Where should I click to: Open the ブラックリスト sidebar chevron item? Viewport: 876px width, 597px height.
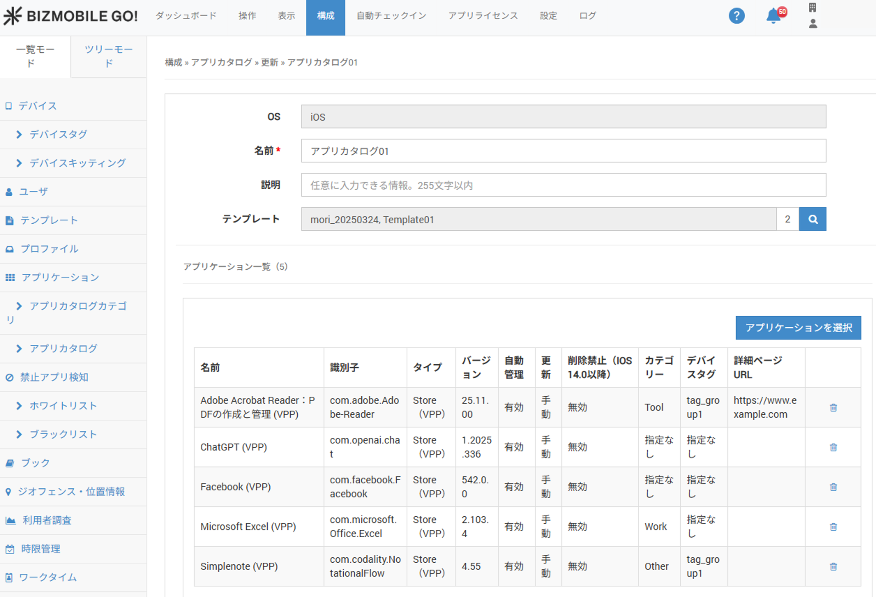point(63,435)
